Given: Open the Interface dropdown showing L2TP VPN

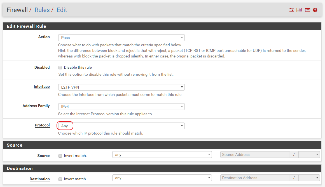Looking at the screenshot, I should [121, 87].
